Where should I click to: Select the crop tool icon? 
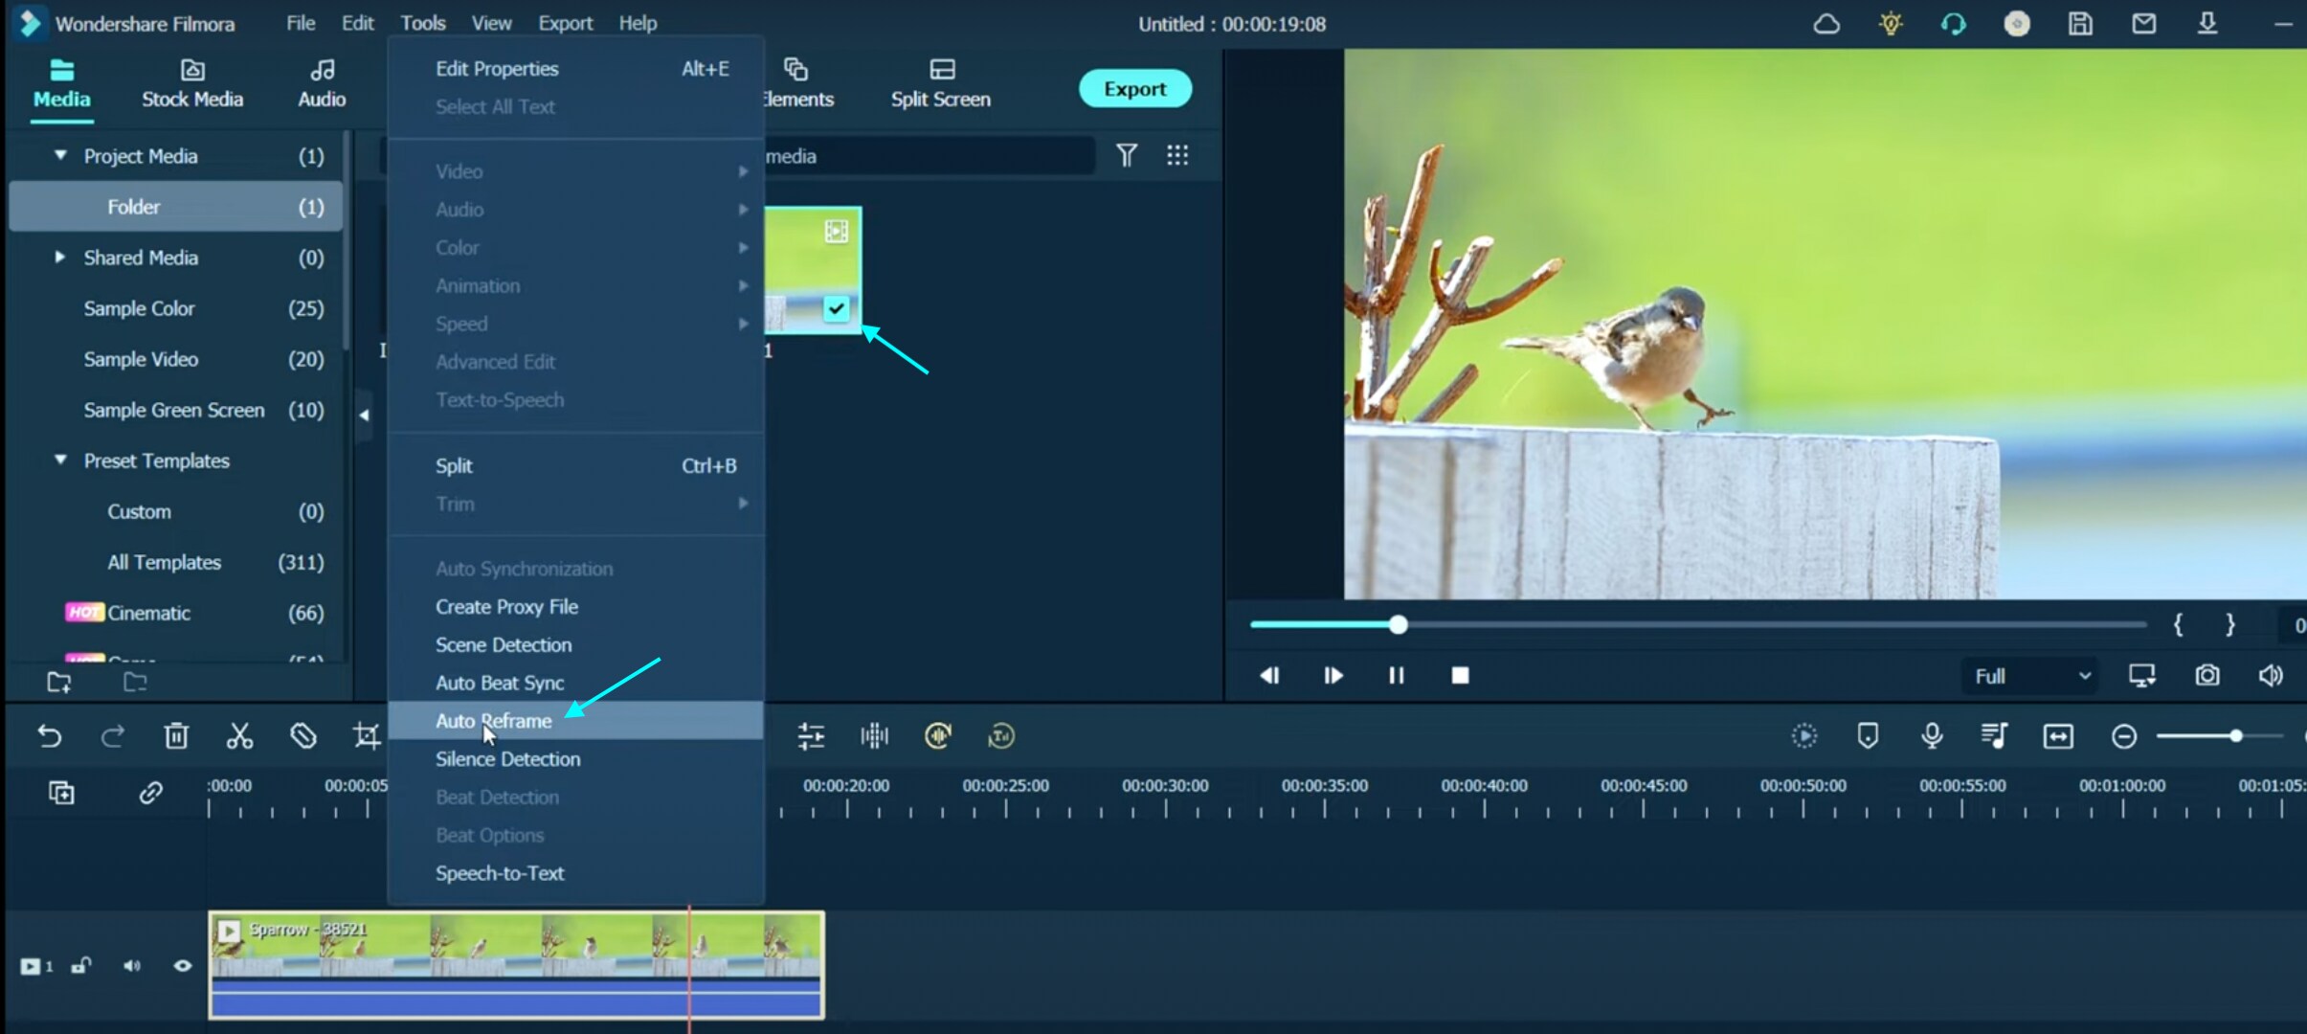click(366, 736)
